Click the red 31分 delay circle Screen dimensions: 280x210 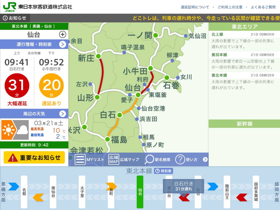(x=17, y=86)
